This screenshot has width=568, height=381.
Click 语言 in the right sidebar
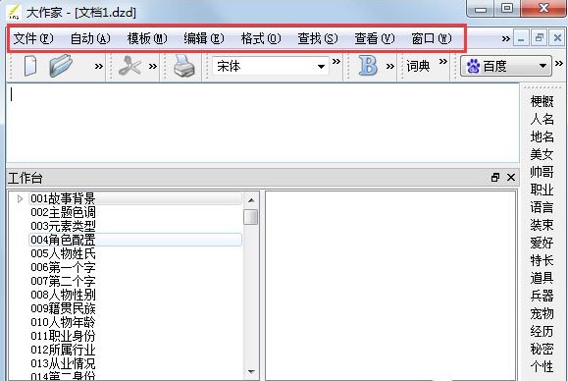542,207
